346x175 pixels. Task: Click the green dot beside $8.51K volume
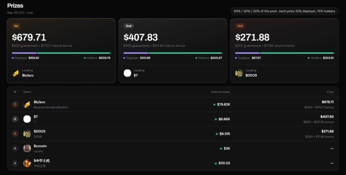(x=217, y=134)
